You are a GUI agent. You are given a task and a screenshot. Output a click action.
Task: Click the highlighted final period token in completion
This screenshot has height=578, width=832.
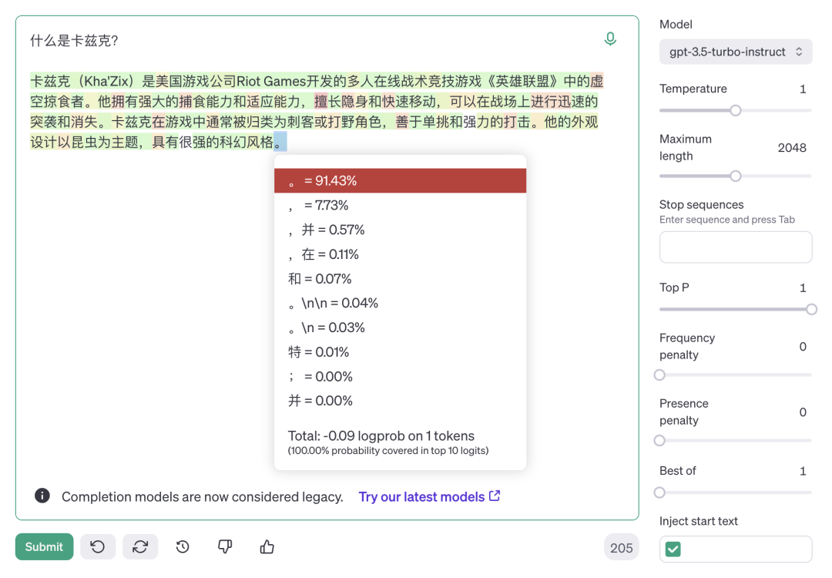tap(280, 142)
